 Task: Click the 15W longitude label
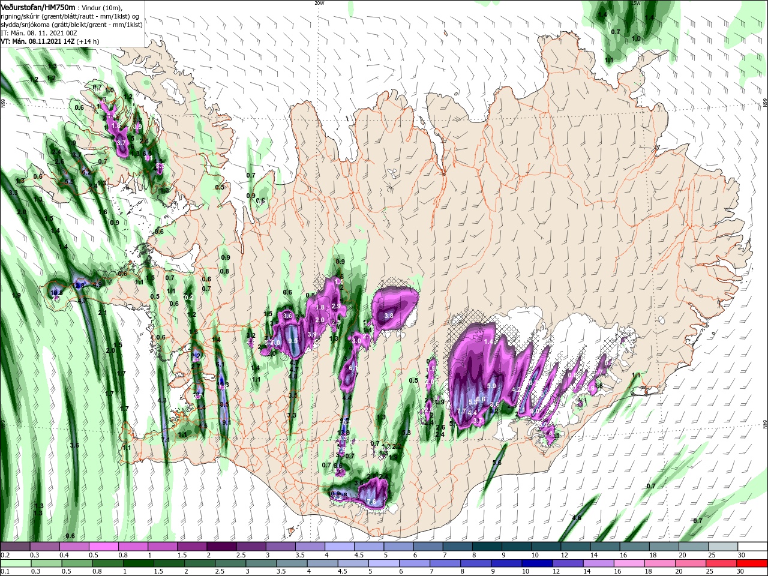[637, 3]
